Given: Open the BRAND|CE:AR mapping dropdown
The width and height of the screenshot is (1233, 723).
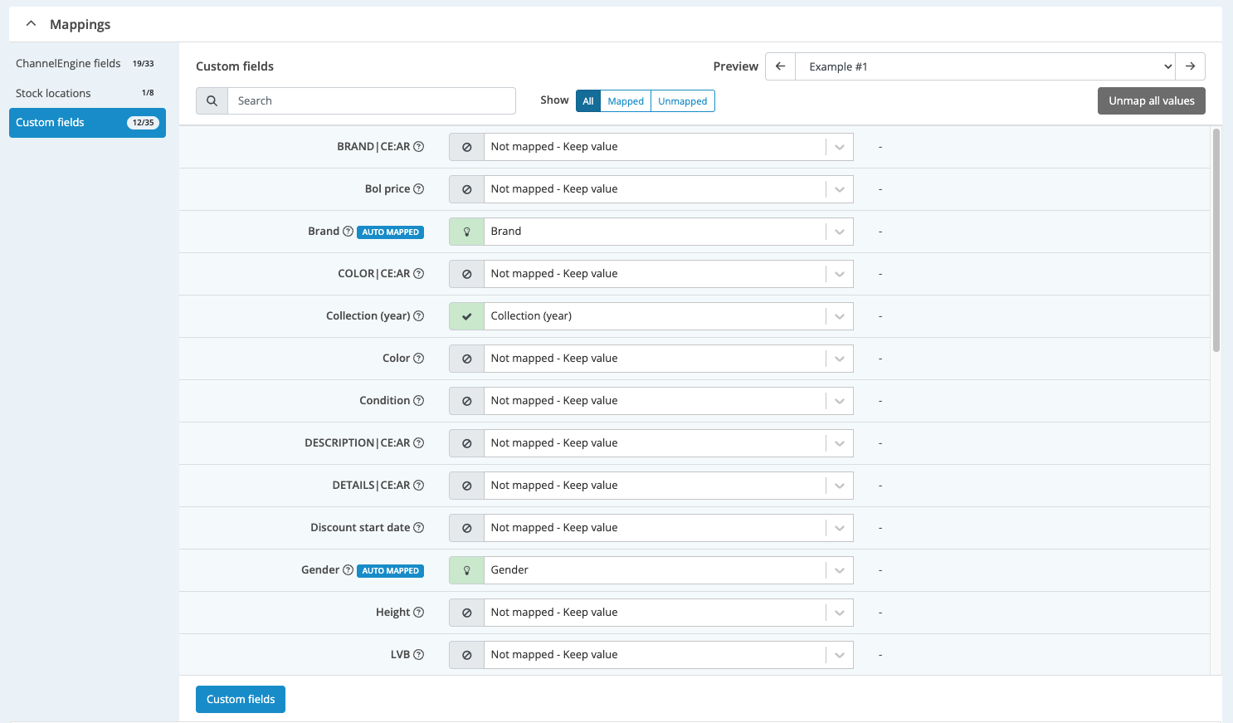Looking at the screenshot, I should click(668, 147).
